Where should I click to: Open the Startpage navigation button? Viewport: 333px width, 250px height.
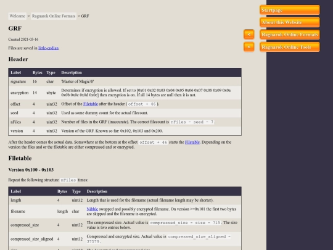click(x=290, y=10)
